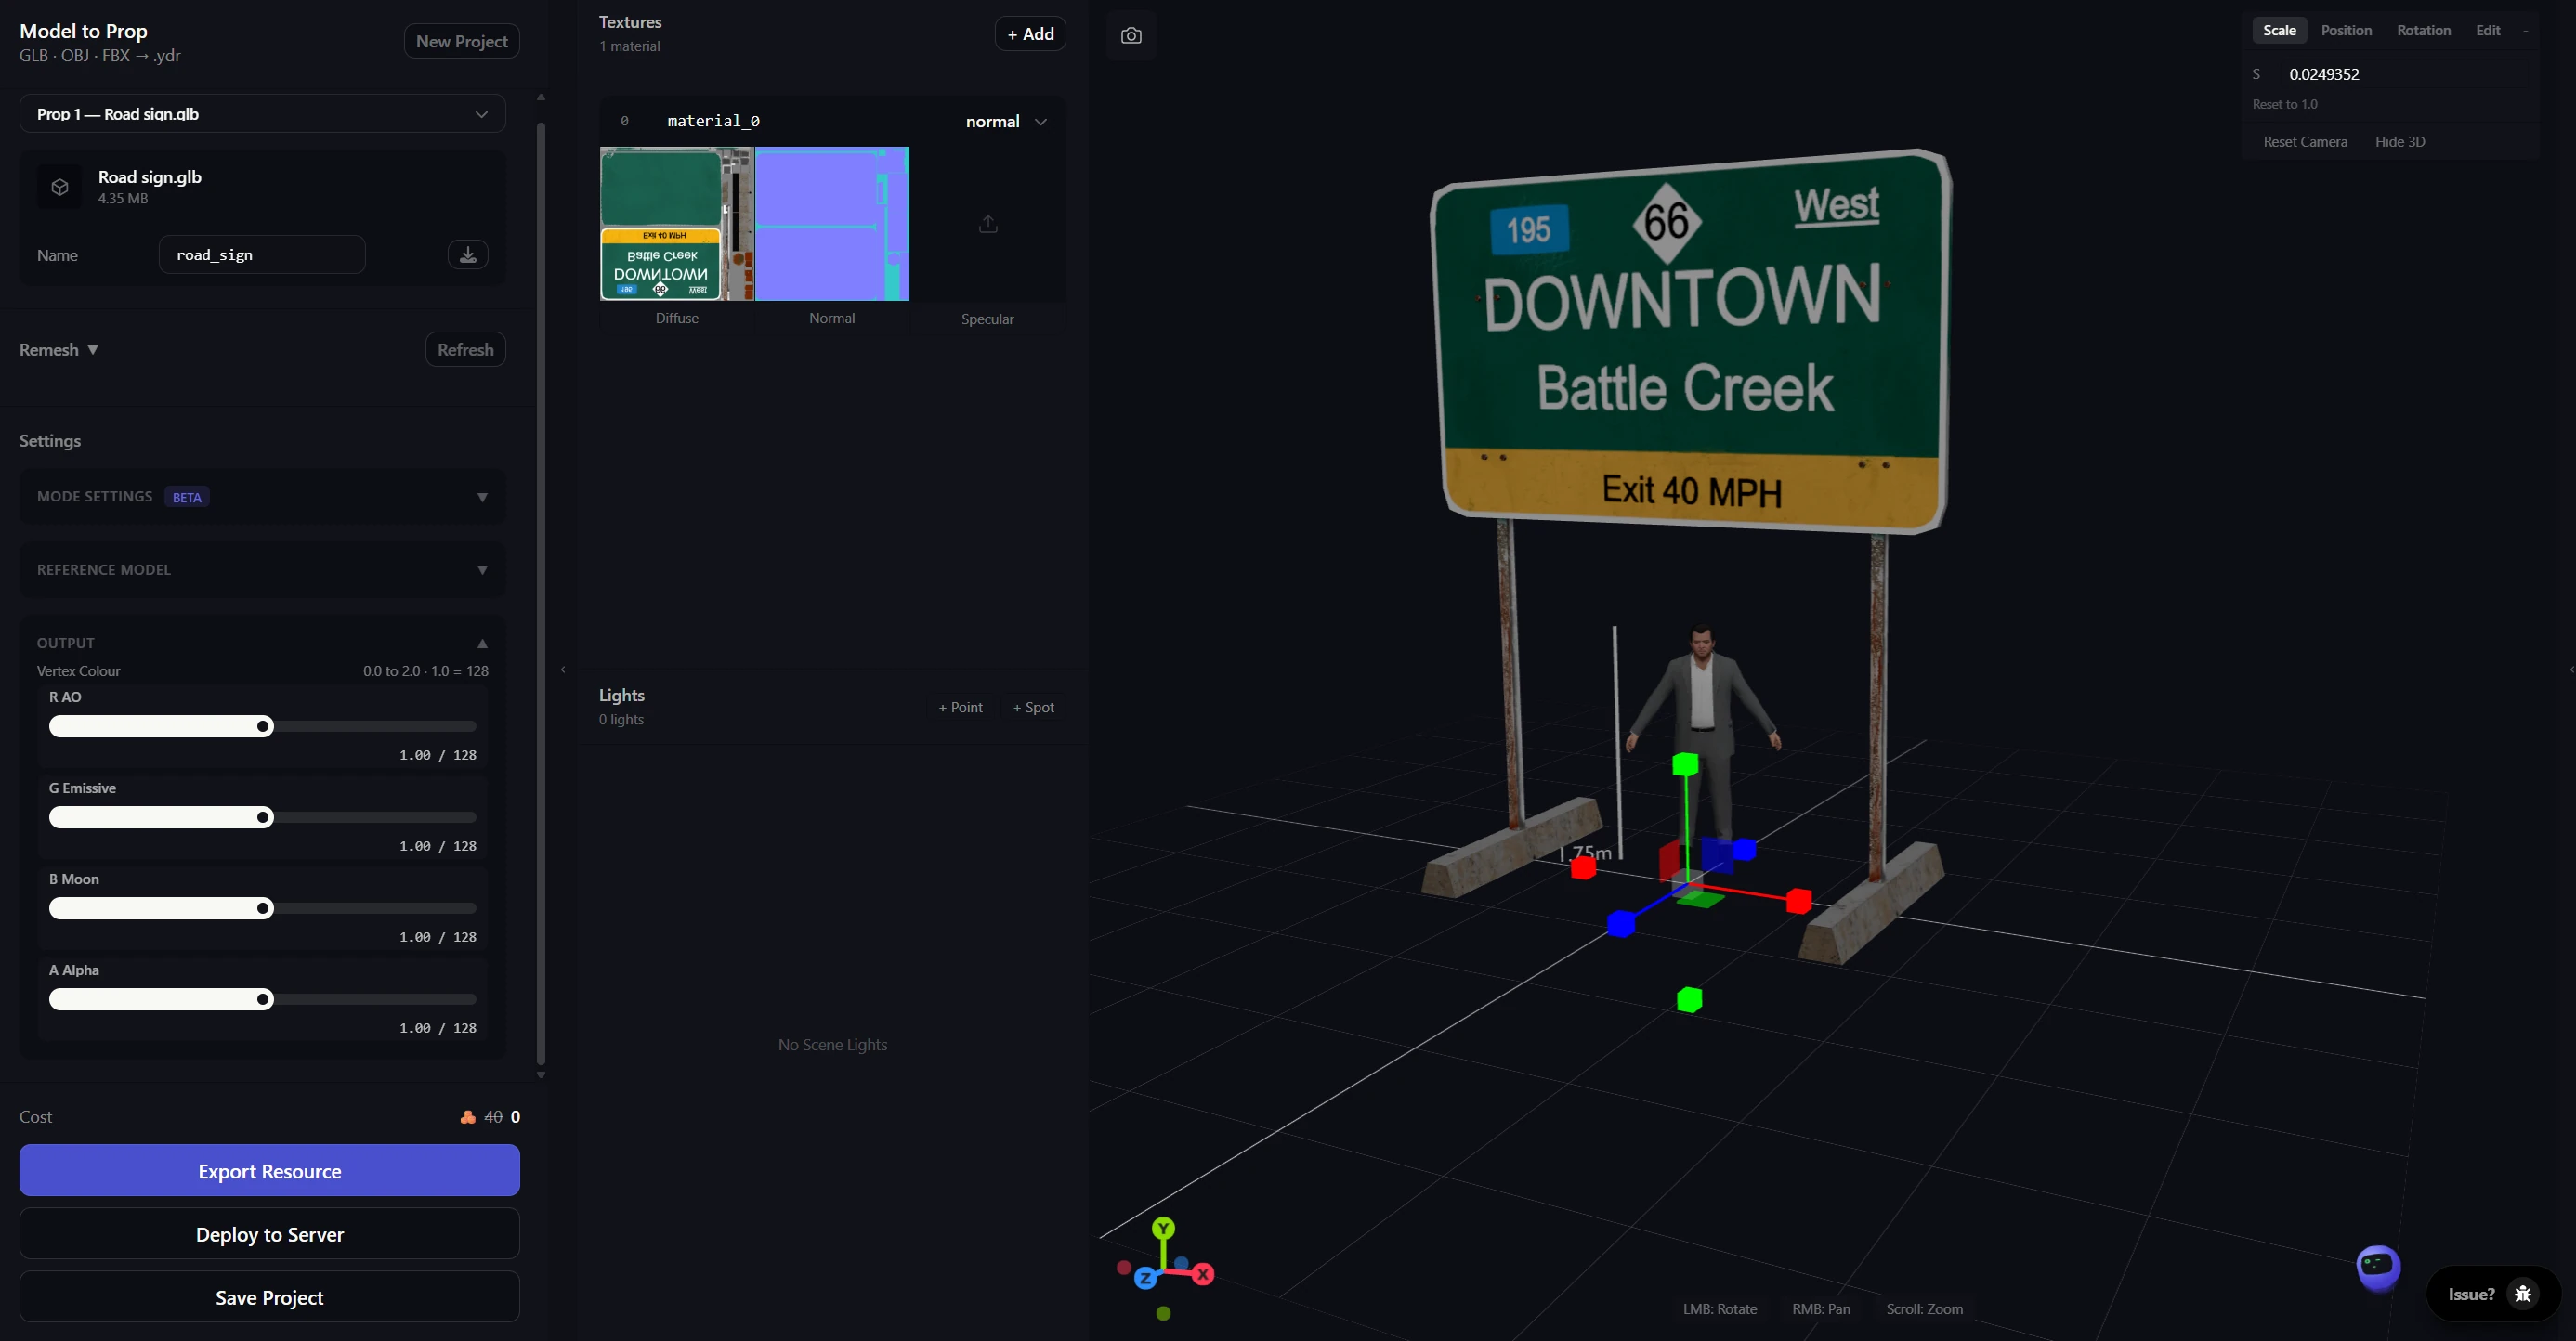Image resolution: width=2576 pixels, height=1341 pixels.
Task: Click the settings panel vertical scrollbar
Action: tap(541, 593)
